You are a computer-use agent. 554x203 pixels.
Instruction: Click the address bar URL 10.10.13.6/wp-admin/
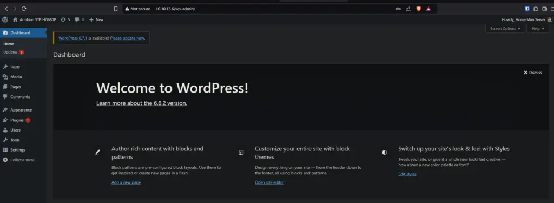[175, 9]
